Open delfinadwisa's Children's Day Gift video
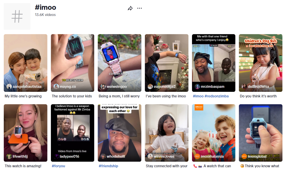 (261, 63)
